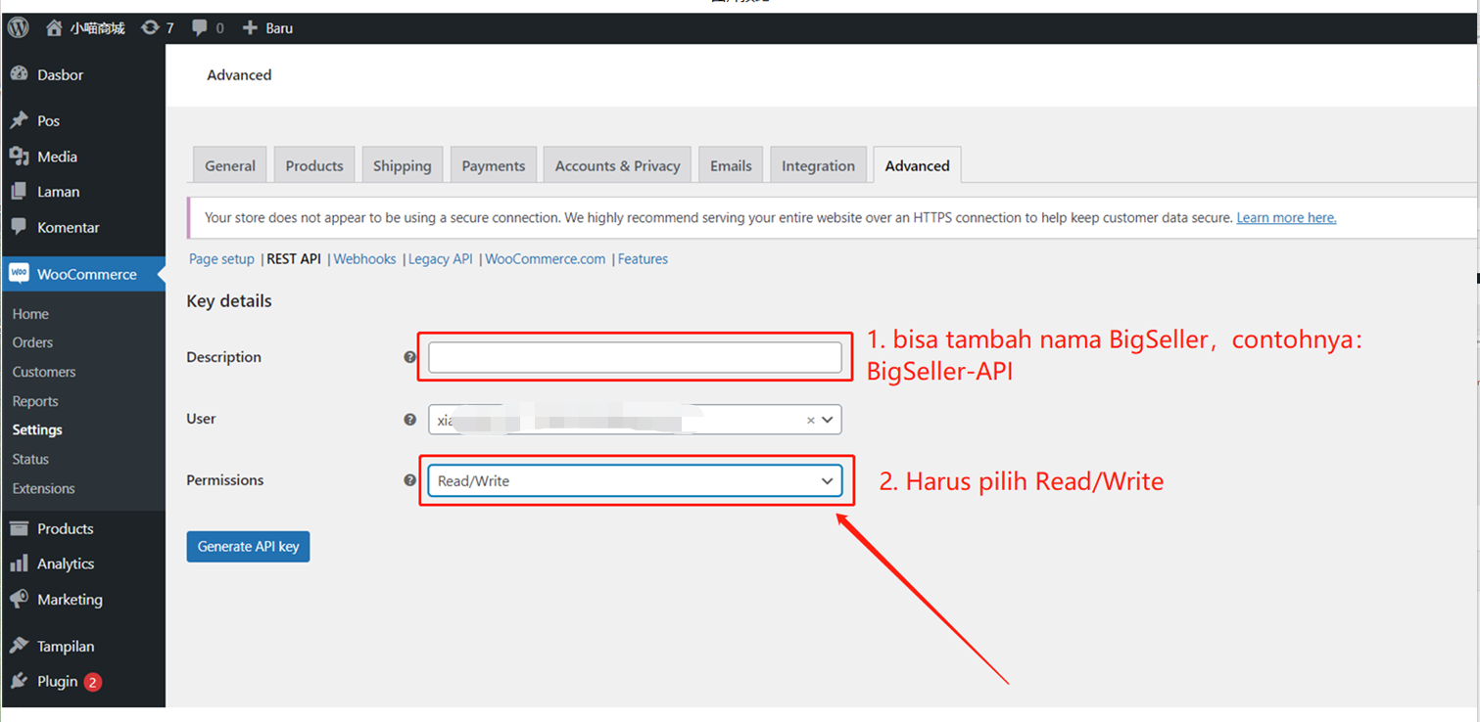Switch to the Shipping tab
This screenshot has height=722, width=1480.
(x=403, y=165)
